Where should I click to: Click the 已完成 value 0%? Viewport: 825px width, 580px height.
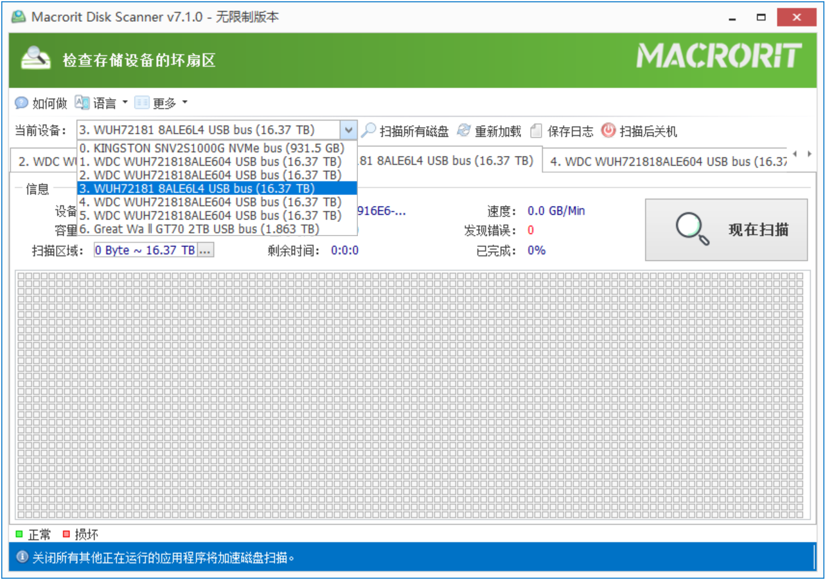coord(537,250)
